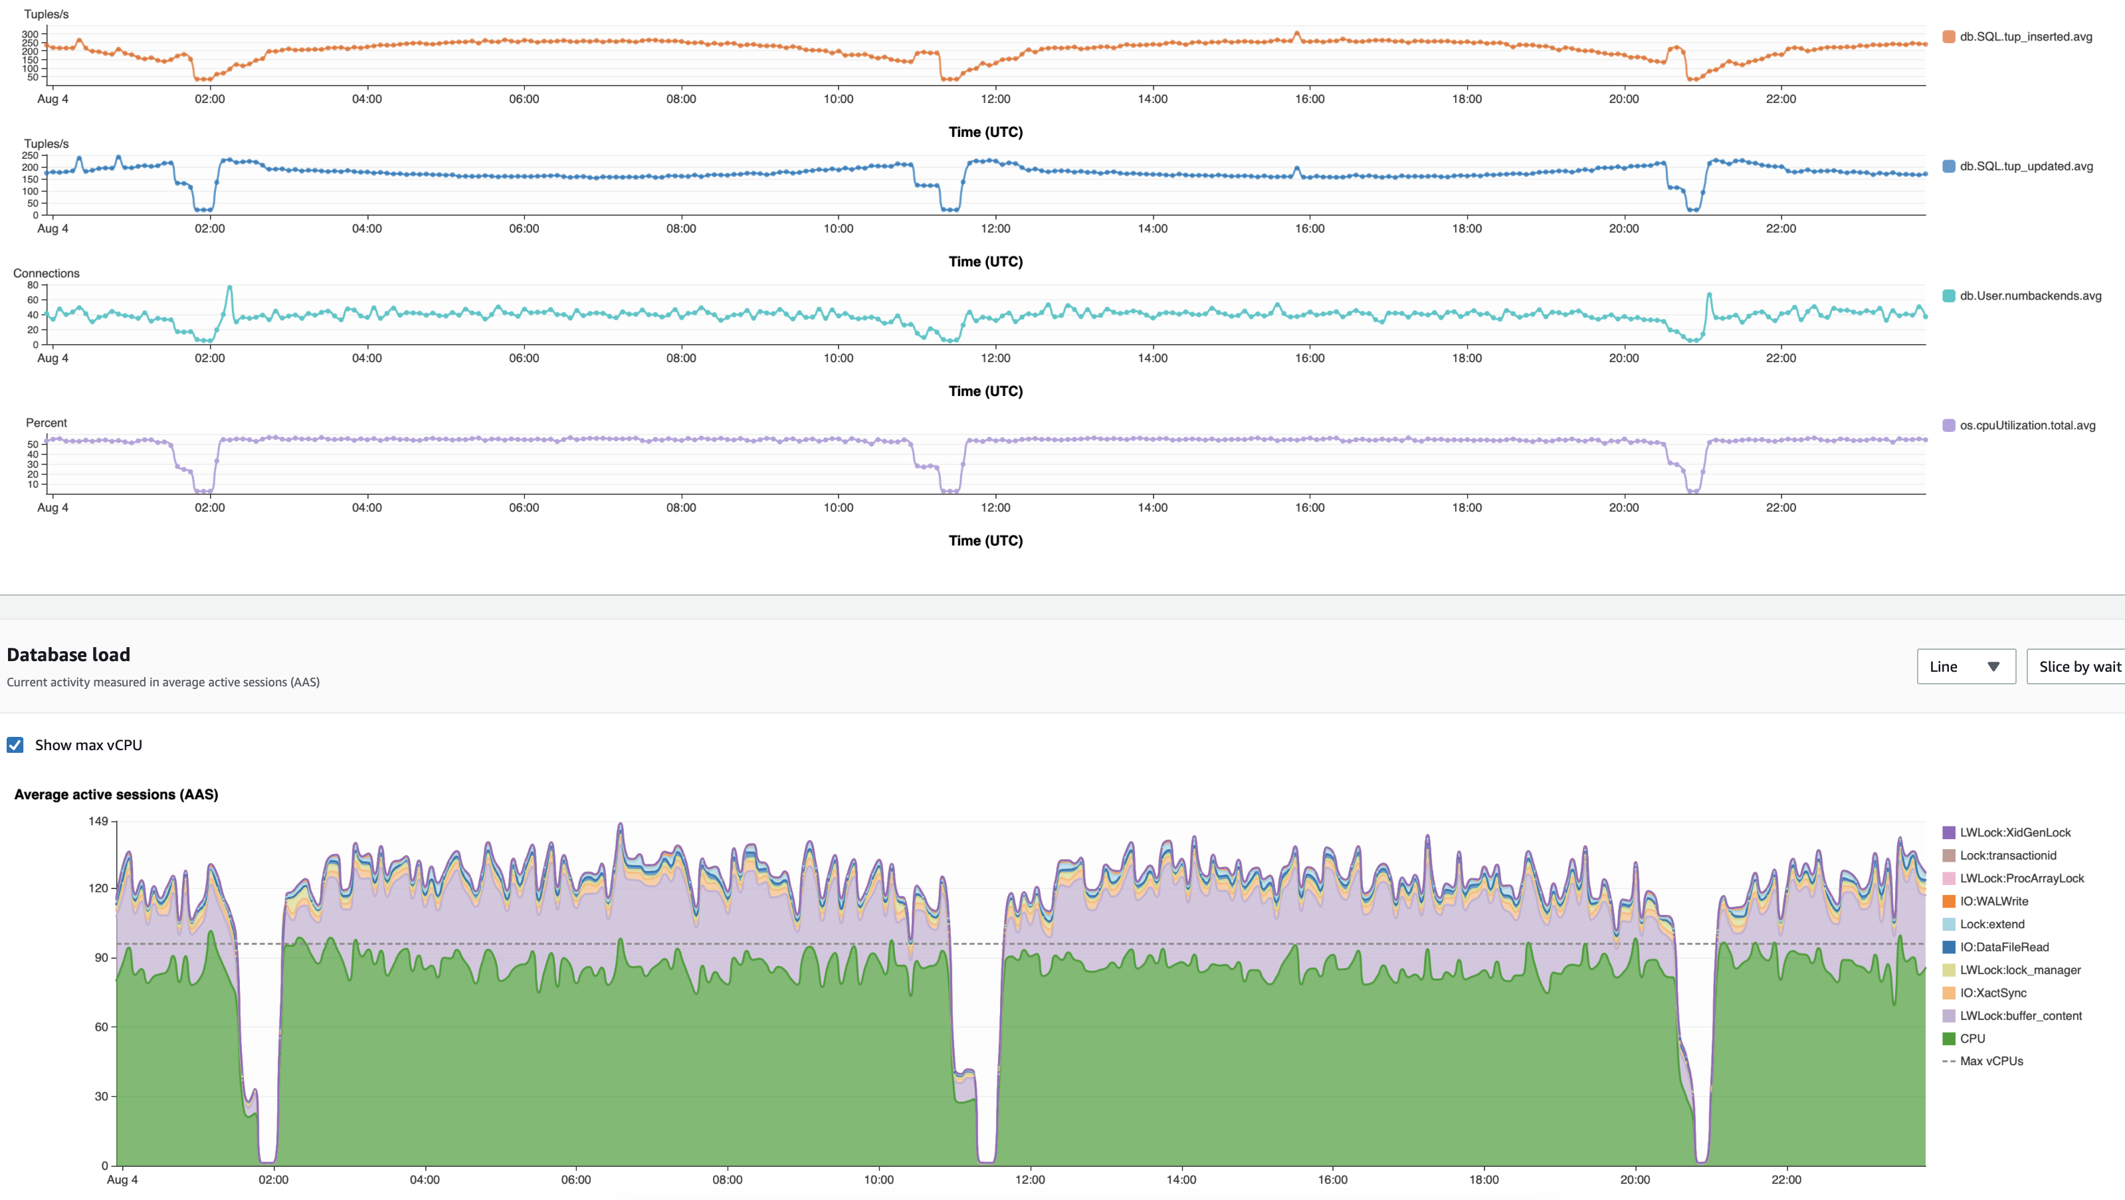
Task: Click the LWLock:ProcArrayLock legend label
Action: pyautogui.click(x=2021, y=878)
